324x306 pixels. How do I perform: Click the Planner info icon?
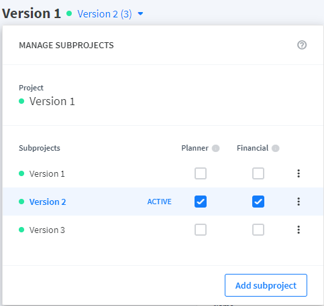[215, 148]
